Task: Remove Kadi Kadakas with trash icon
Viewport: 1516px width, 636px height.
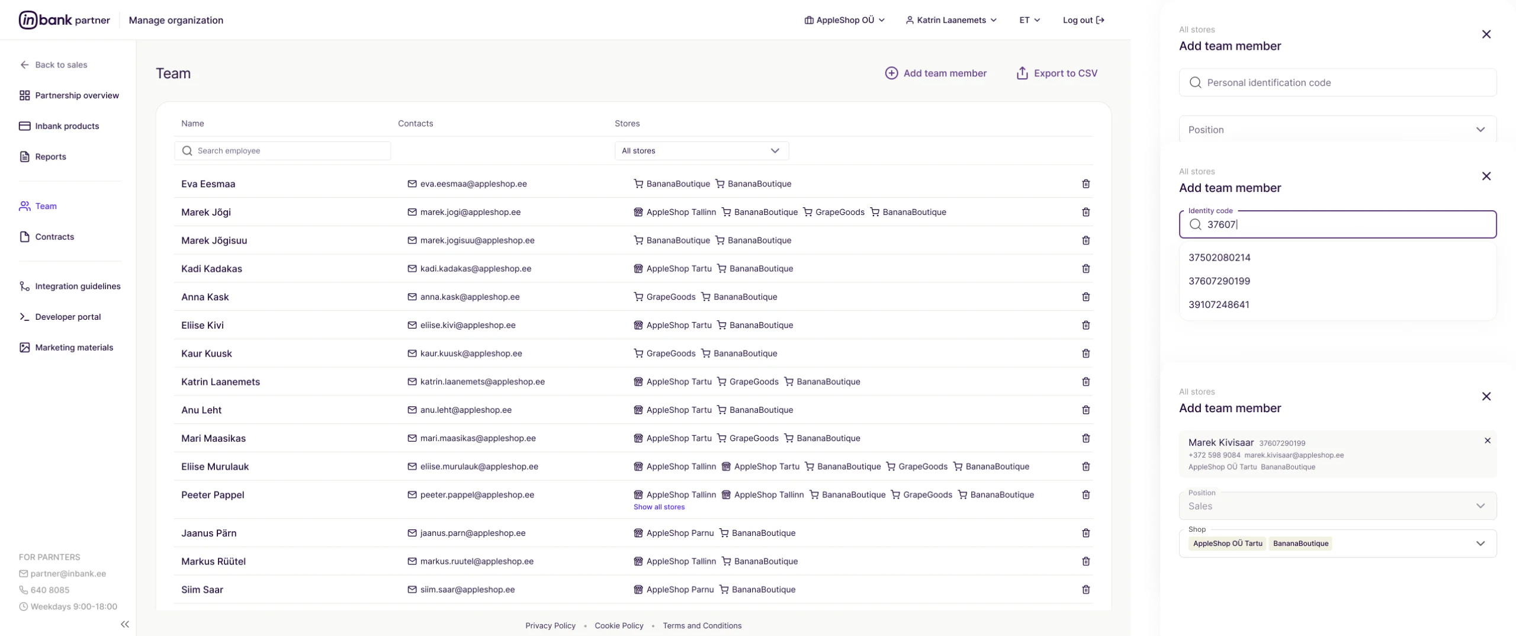Action: click(1085, 269)
